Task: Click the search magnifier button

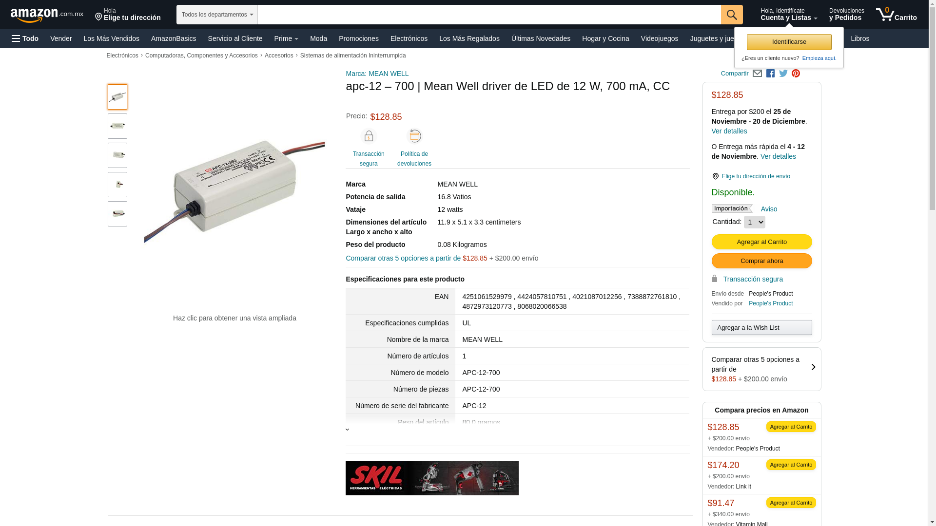Action: pyautogui.click(x=731, y=15)
